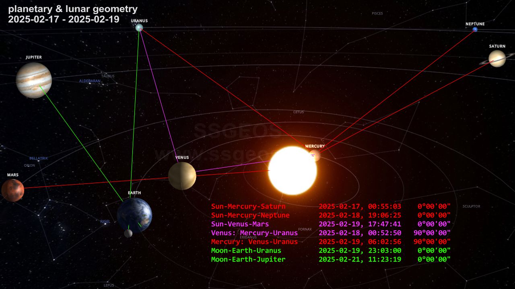Click the date 2025-02-19, 23:03:00
The width and height of the screenshot is (515, 289).
360,250
